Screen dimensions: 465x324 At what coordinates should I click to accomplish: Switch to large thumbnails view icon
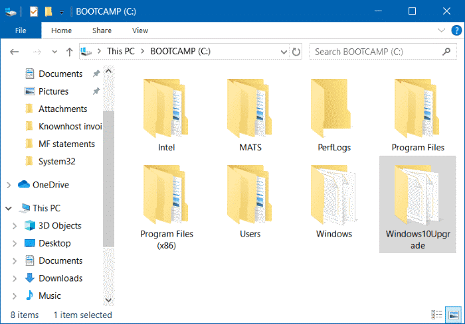point(454,315)
